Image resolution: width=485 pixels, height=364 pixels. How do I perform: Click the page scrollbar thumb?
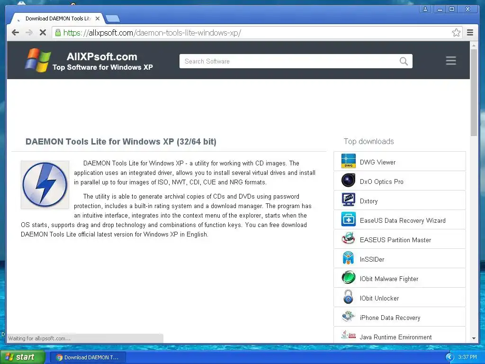pos(474,92)
